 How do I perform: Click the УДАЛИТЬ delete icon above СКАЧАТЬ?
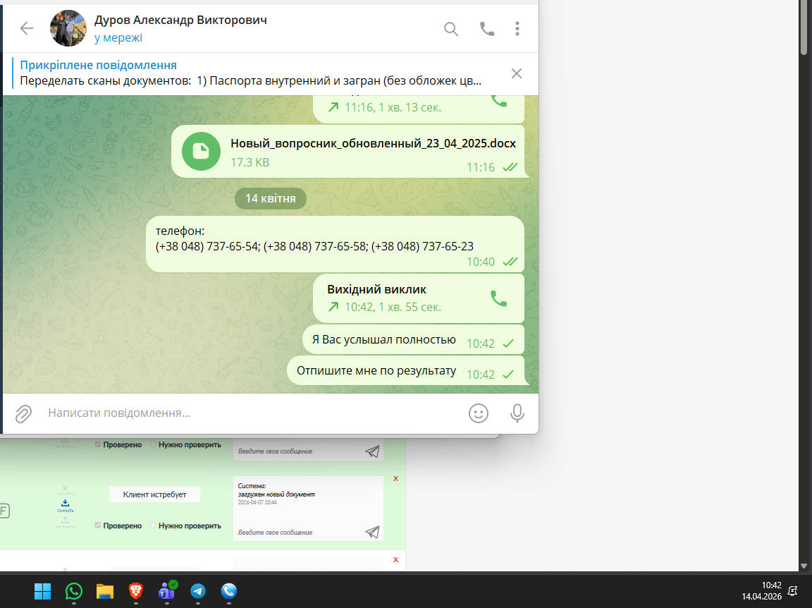(66, 490)
